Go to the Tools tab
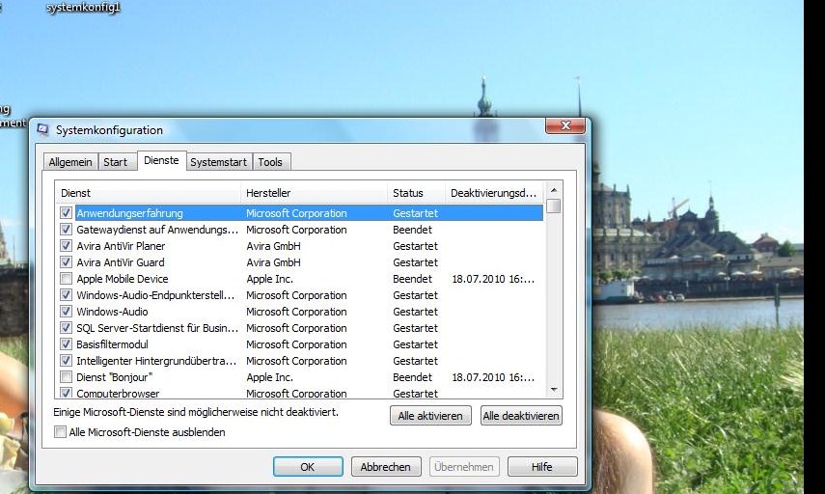 (270, 162)
